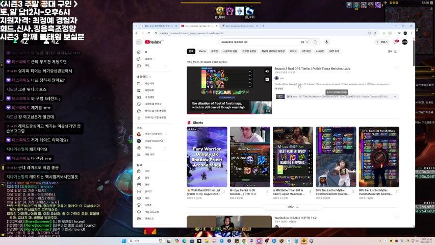Click the Chrome address bar
Screen dimensions: 435x245
[261, 33]
